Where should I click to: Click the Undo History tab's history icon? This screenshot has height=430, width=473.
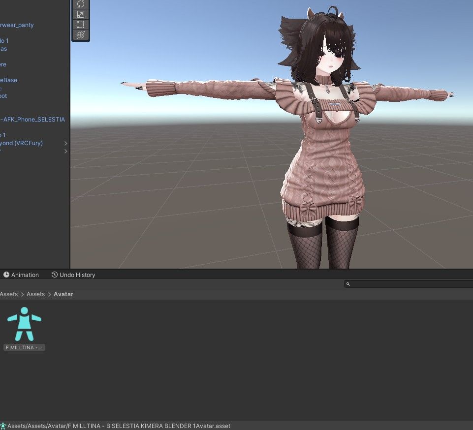click(54, 275)
